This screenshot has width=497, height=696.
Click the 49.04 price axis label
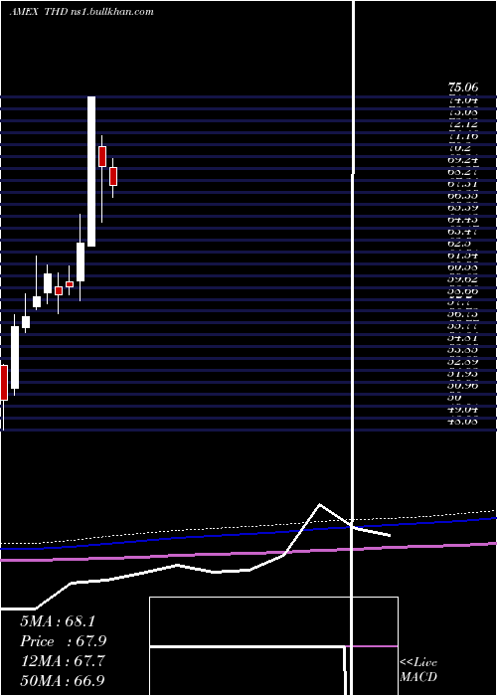[x=463, y=410]
